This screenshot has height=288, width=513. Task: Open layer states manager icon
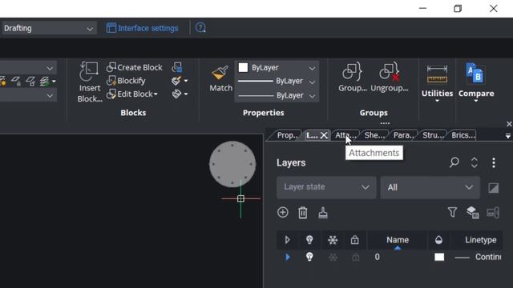tap(472, 212)
